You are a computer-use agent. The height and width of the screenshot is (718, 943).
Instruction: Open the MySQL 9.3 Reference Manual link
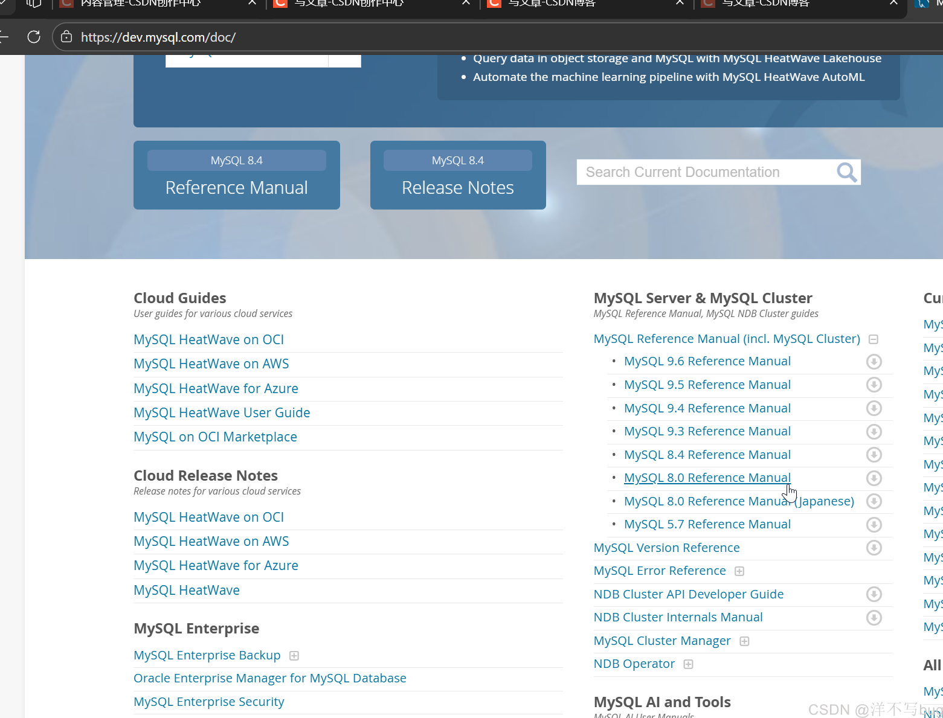(x=707, y=431)
